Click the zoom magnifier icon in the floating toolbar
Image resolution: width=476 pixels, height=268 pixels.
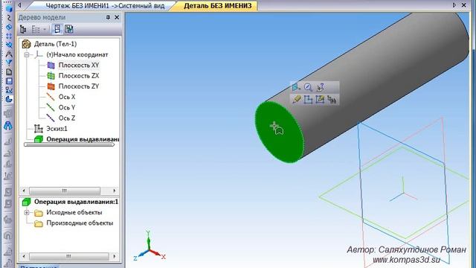(x=308, y=87)
